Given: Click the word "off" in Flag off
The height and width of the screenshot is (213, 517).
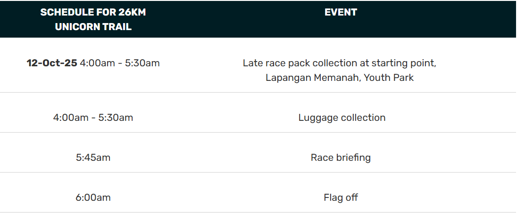Looking at the screenshot, I should pos(352,197).
